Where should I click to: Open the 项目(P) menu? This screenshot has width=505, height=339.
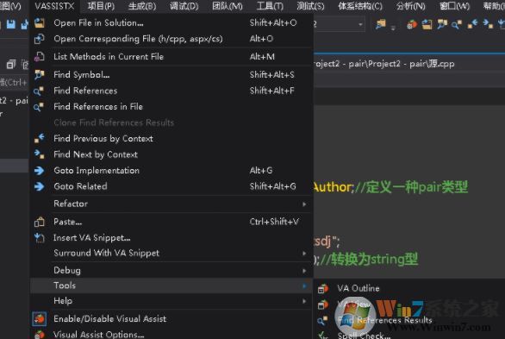click(x=101, y=6)
